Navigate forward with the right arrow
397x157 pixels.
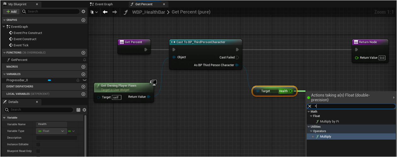[x=115, y=12]
